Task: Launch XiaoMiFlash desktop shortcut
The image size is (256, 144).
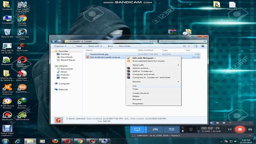Action: [x=22, y=88]
